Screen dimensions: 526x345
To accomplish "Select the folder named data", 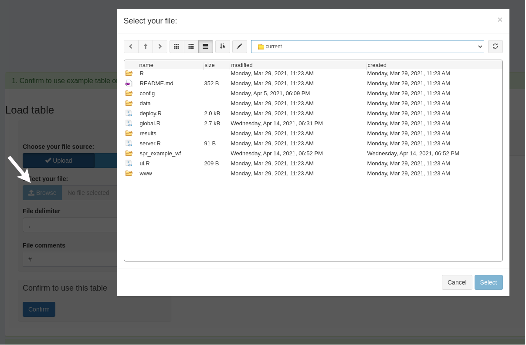I will pos(145,103).
